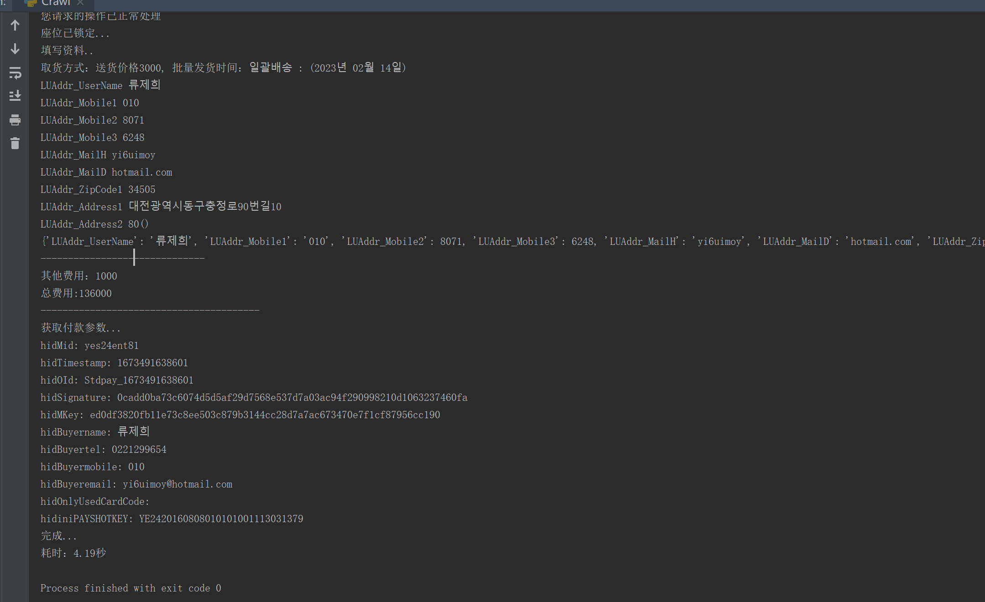Click the 'hidSignature' hash line
This screenshot has width=985, height=602.
coord(254,398)
